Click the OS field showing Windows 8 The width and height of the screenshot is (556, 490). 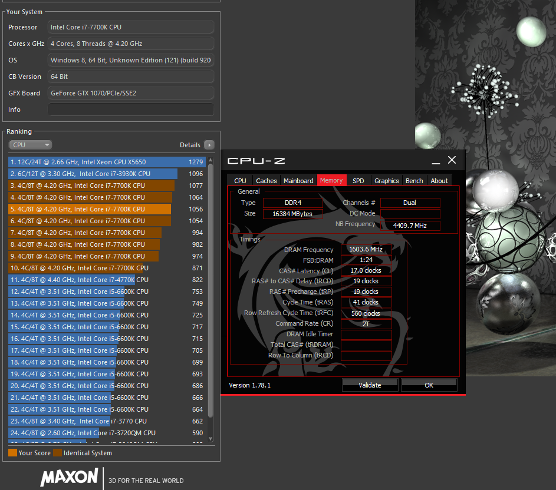pyautogui.click(x=131, y=60)
